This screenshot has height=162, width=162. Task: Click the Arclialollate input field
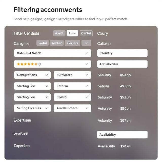(122, 64)
